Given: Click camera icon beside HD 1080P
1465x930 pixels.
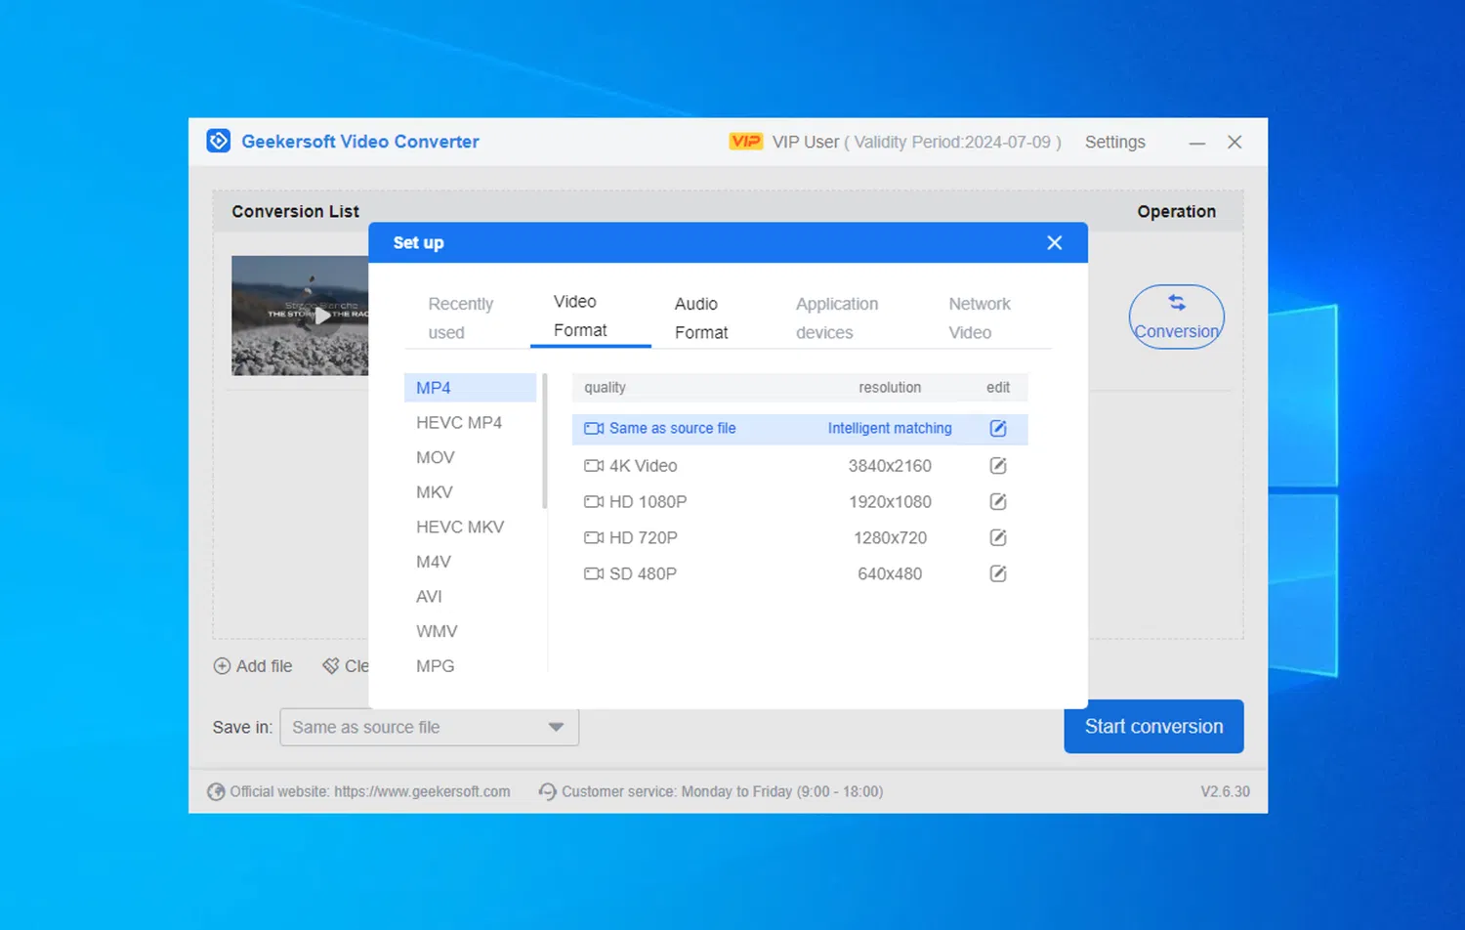Looking at the screenshot, I should coord(594,501).
